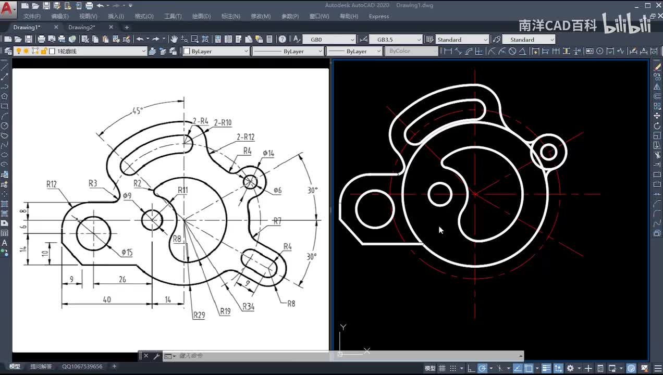Viewport: 663px width, 375px height.
Task: Click the Quick Calculator icon
Action: [269, 39]
